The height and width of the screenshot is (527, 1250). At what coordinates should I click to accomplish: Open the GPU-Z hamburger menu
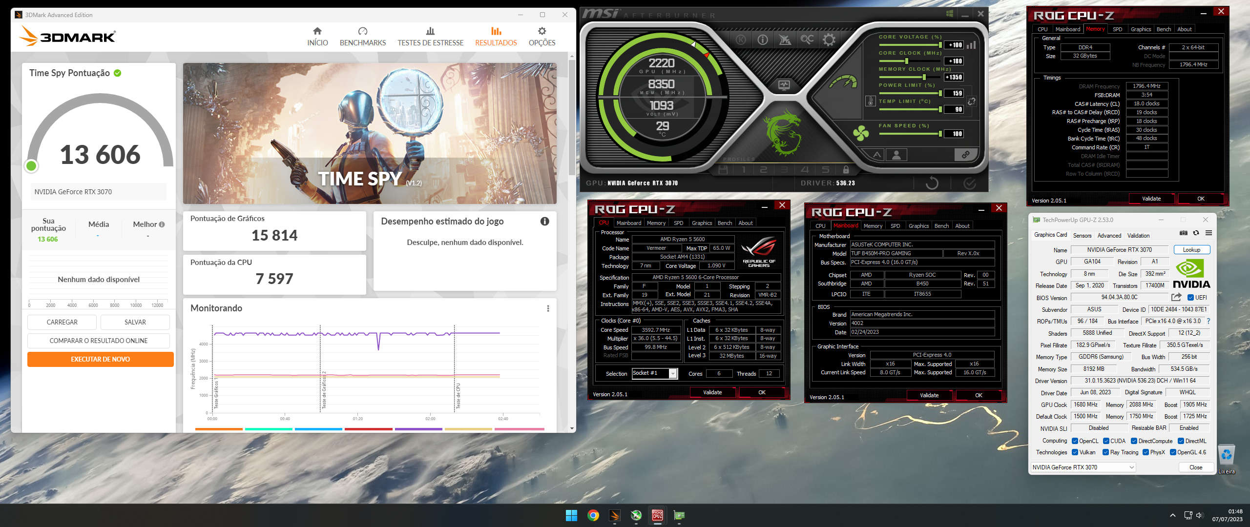click(x=1208, y=233)
